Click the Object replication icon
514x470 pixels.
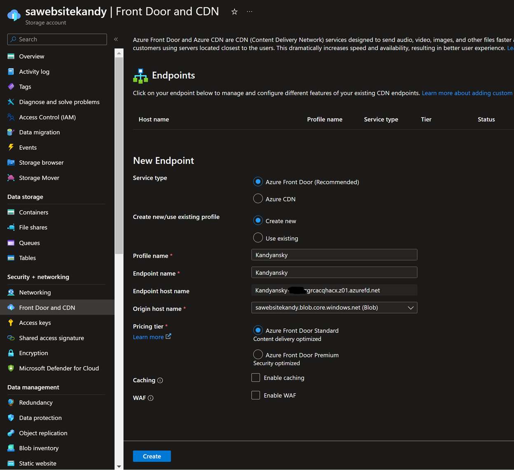(x=11, y=433)
